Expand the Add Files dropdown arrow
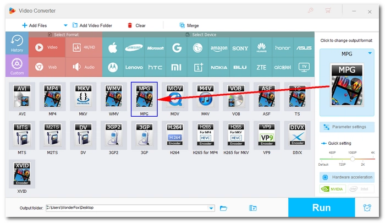Image resolution: width=385 pixels, height=223 pixels. coord(65,25)
